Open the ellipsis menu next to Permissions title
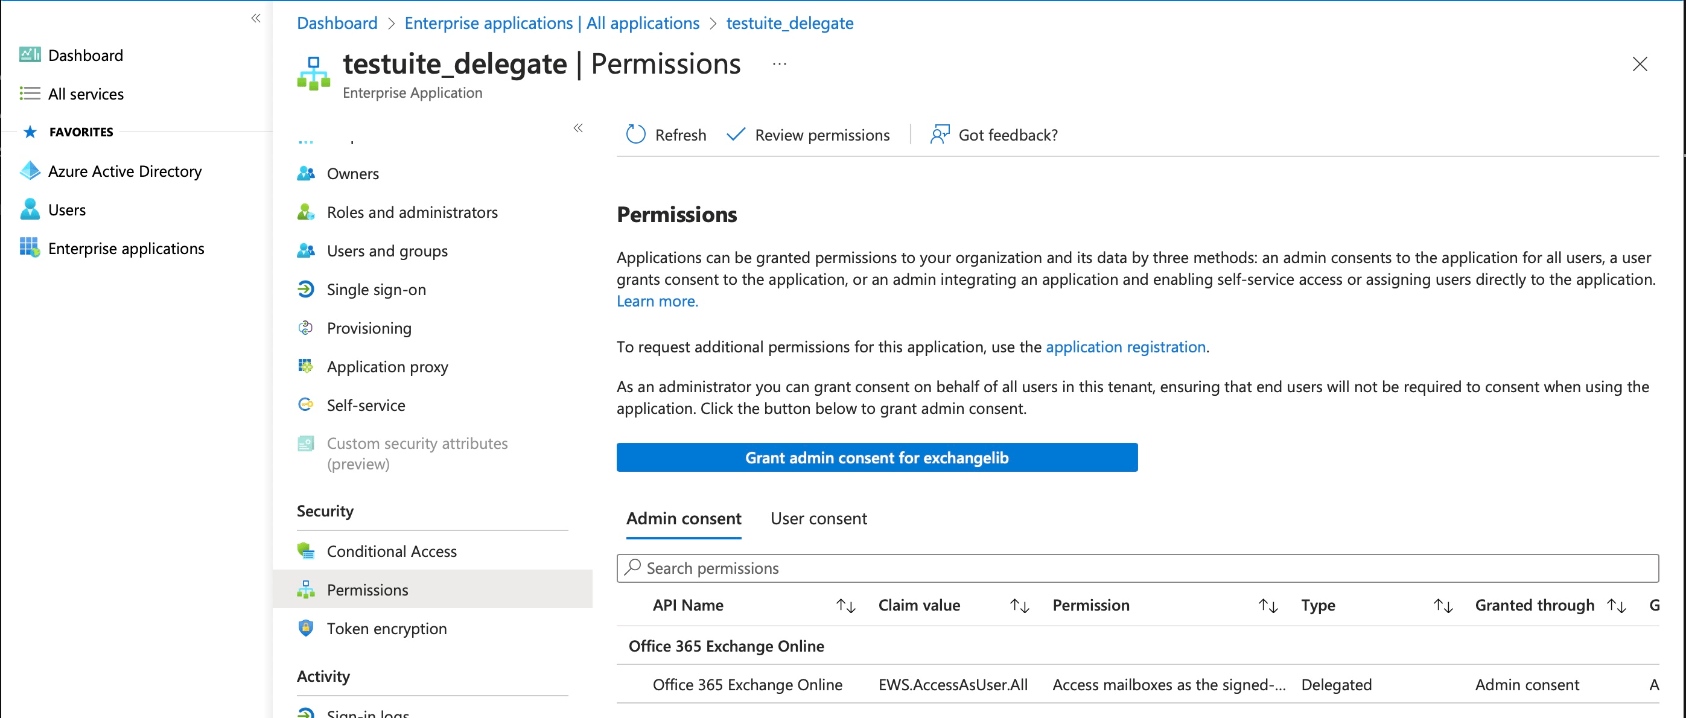The width and height of the screenshot is (1686, 718). pos(778,63)
